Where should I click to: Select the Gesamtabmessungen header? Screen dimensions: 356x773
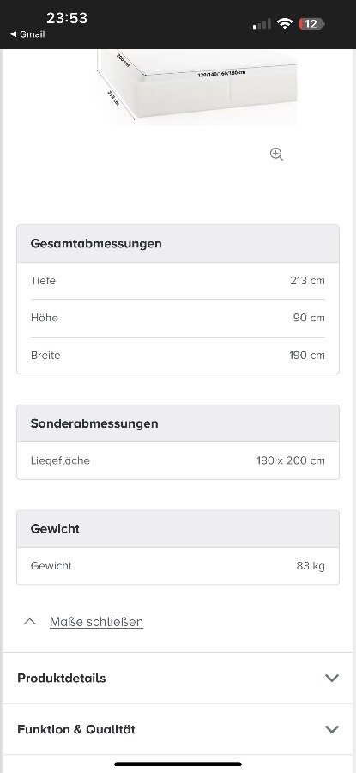[178, 244]
